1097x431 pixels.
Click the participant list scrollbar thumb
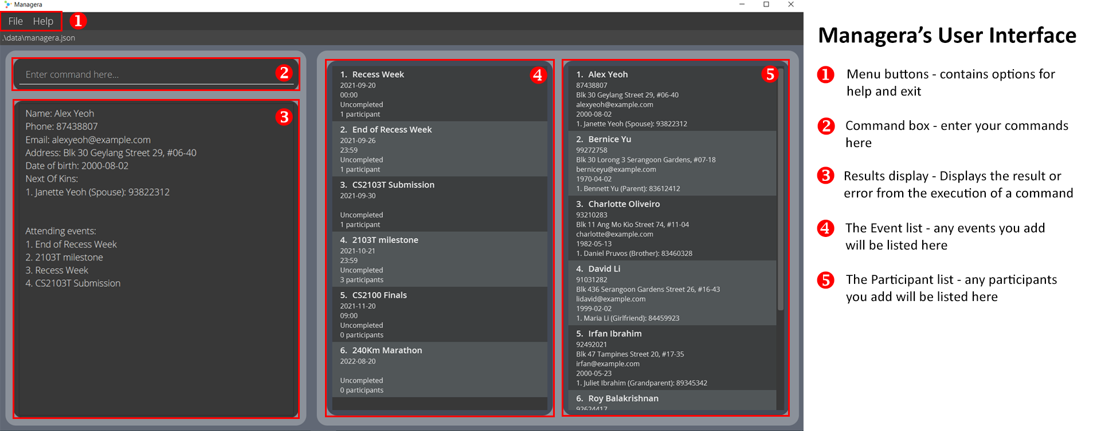pos(780,189)
